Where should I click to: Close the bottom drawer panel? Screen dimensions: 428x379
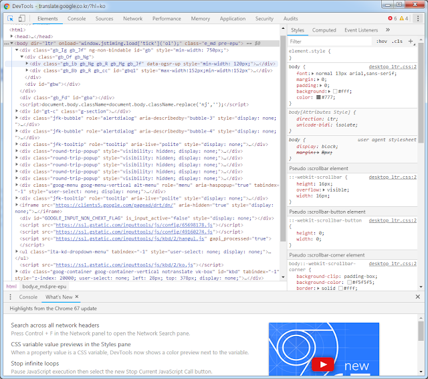tap(417, 297)
